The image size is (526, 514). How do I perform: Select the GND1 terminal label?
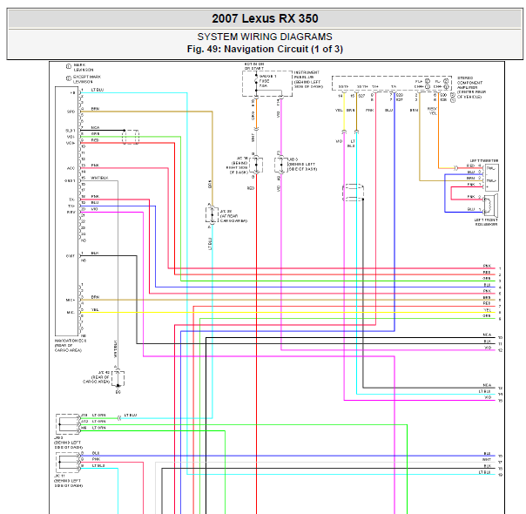[x=70, y=181]
